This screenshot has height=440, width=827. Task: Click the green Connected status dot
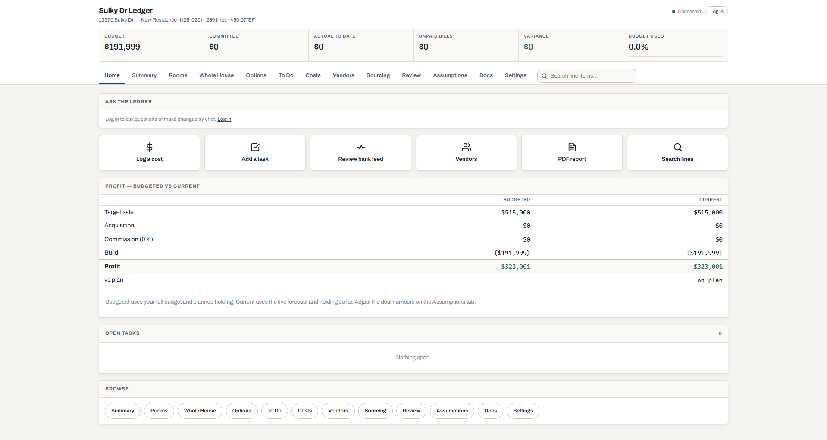pos(674,12)
